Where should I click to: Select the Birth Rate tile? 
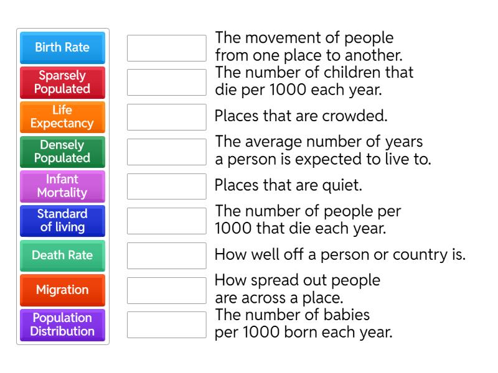tap(62, 47)
